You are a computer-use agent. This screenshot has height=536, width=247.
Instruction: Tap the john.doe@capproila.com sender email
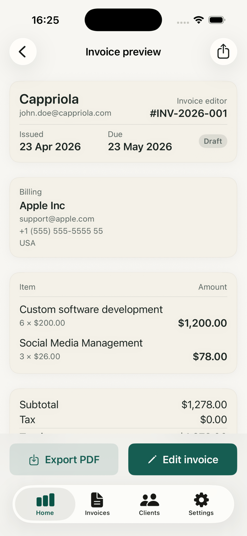click(x=65, y=113)
